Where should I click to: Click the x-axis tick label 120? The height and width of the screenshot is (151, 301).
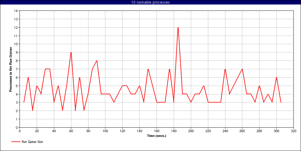(x=122, y=131)
